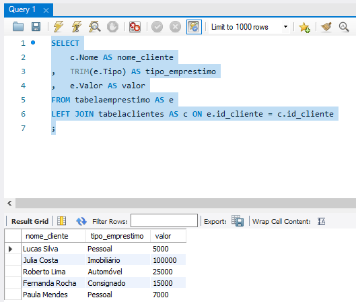Save snippet with star plus icon
356x302 pixels.
pyautogui.click(x=304, y=27)
